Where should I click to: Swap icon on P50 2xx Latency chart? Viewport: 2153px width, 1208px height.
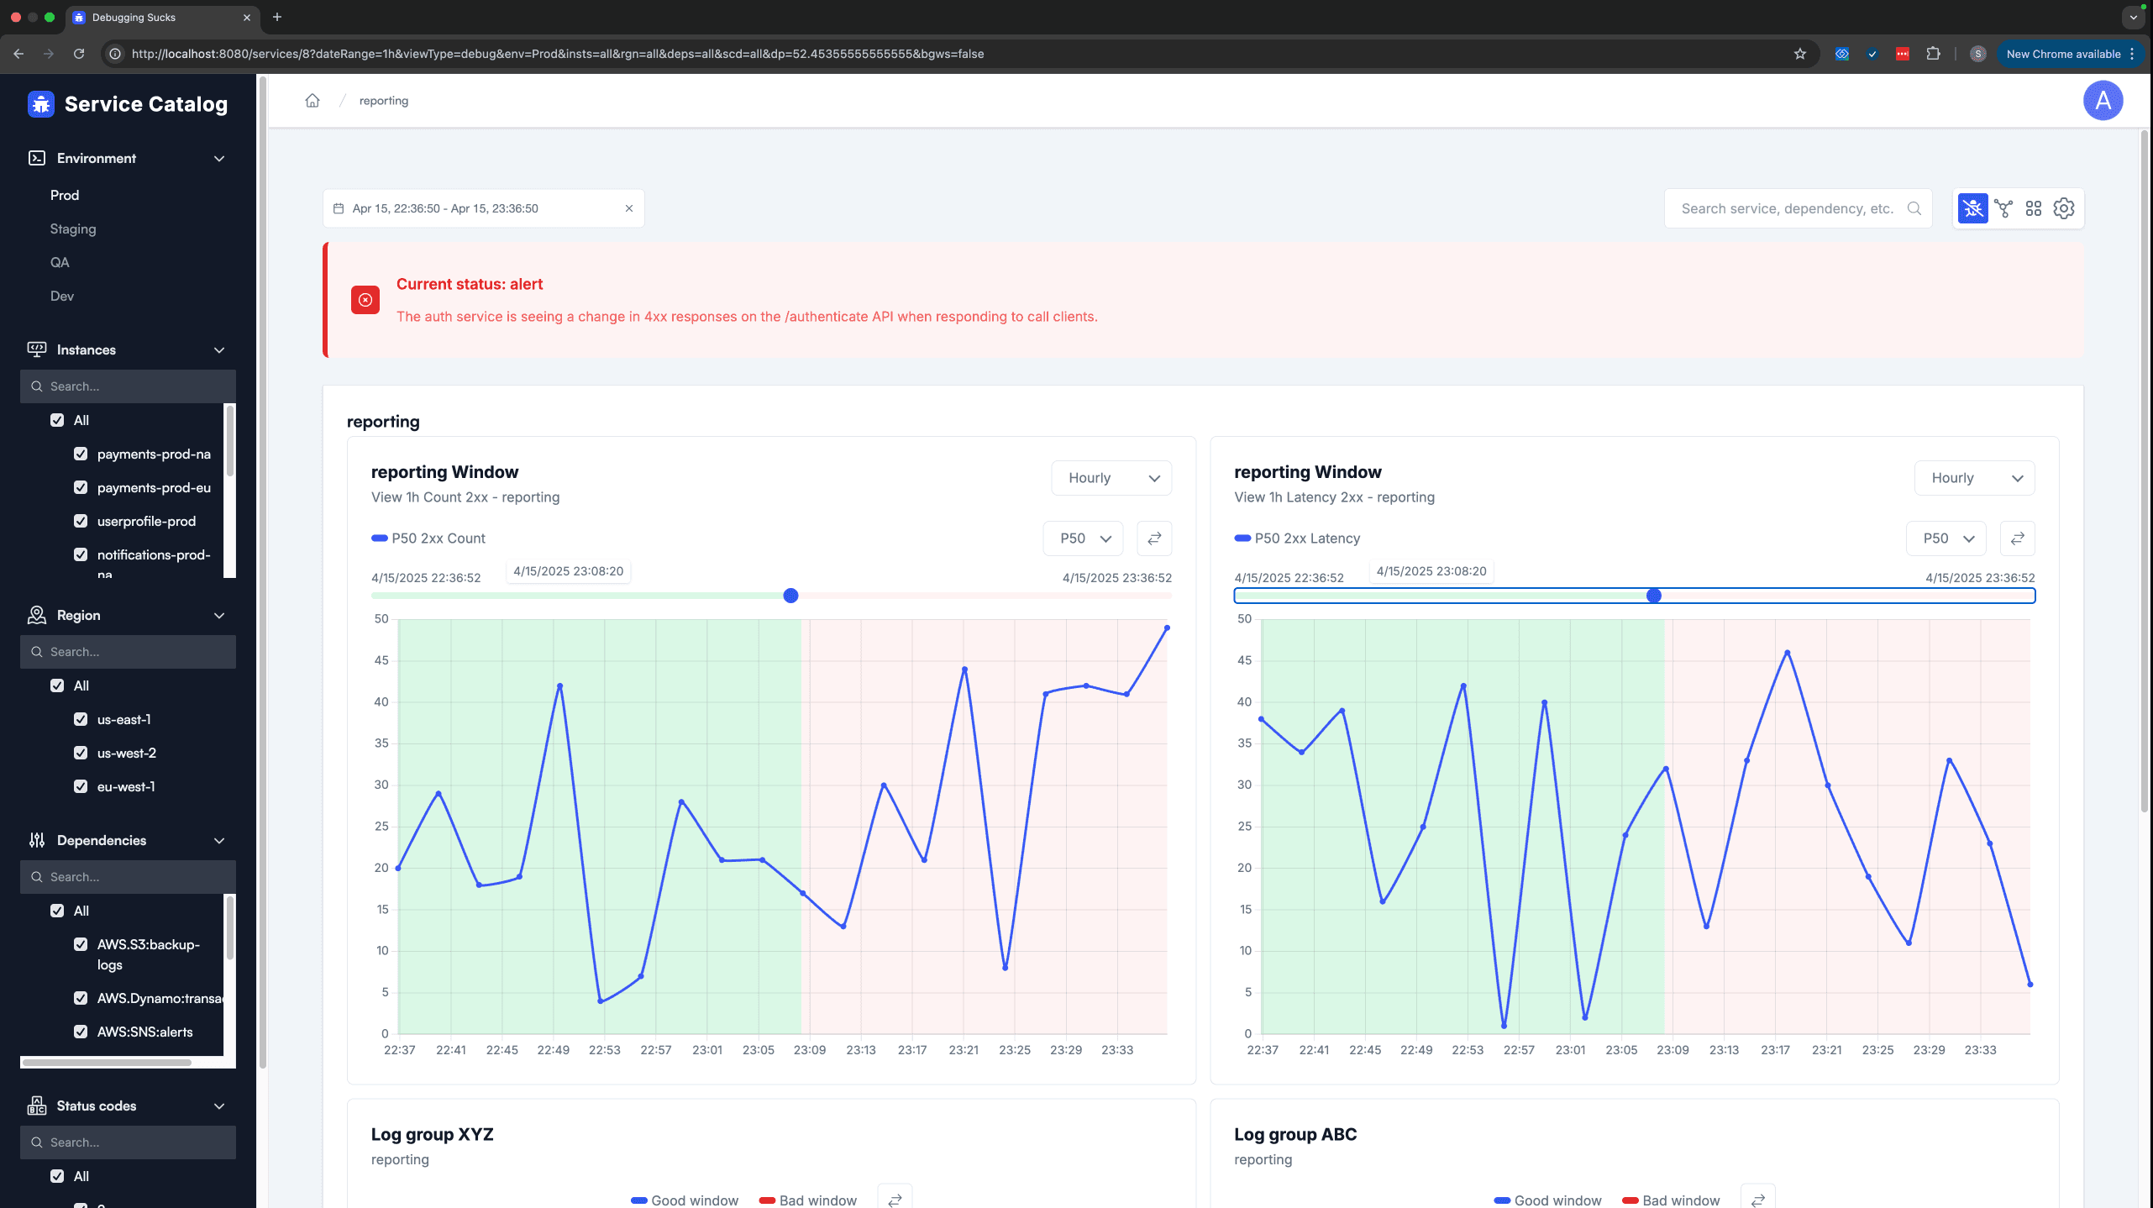click(x=2017, y=538)
